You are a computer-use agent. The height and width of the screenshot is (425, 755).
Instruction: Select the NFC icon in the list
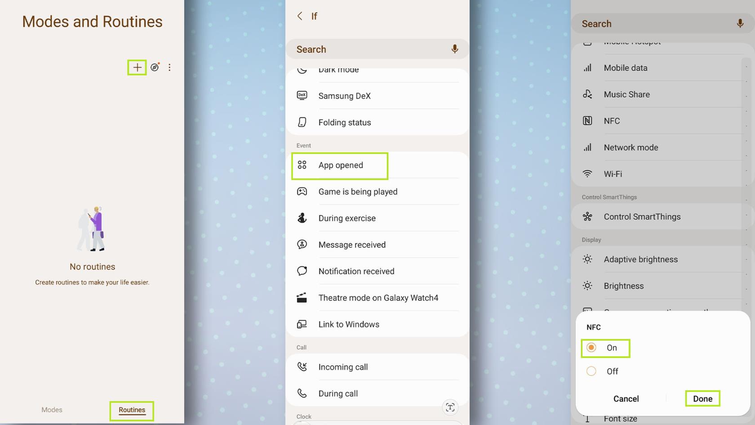[x=587, y=121]
